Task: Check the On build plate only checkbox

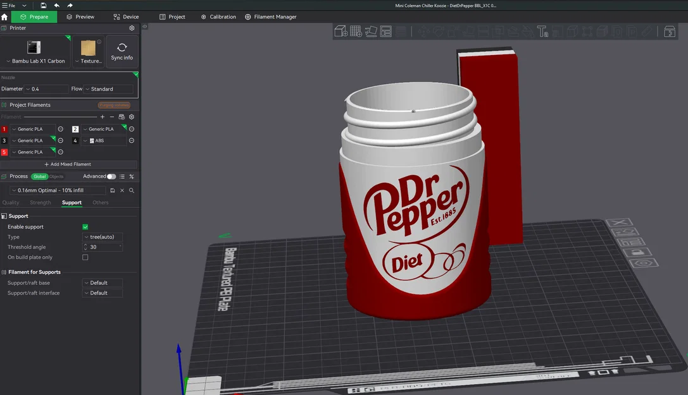Action: [85, 257]
